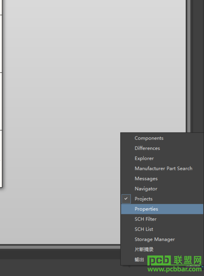Open the SCH Filter panel
The image size is (204, 276).
162,219
